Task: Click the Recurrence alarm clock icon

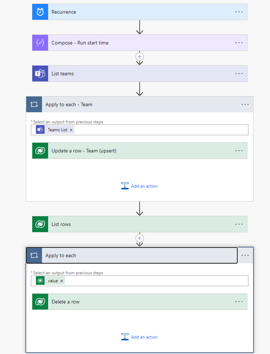Action: (x=40, y=12)
